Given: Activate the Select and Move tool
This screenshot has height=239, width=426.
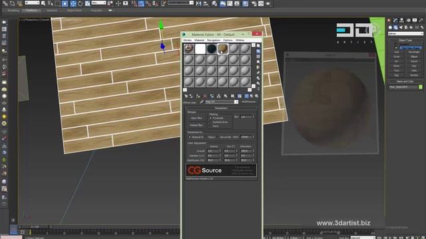Looking at the screenshot, I should point(73,3).
